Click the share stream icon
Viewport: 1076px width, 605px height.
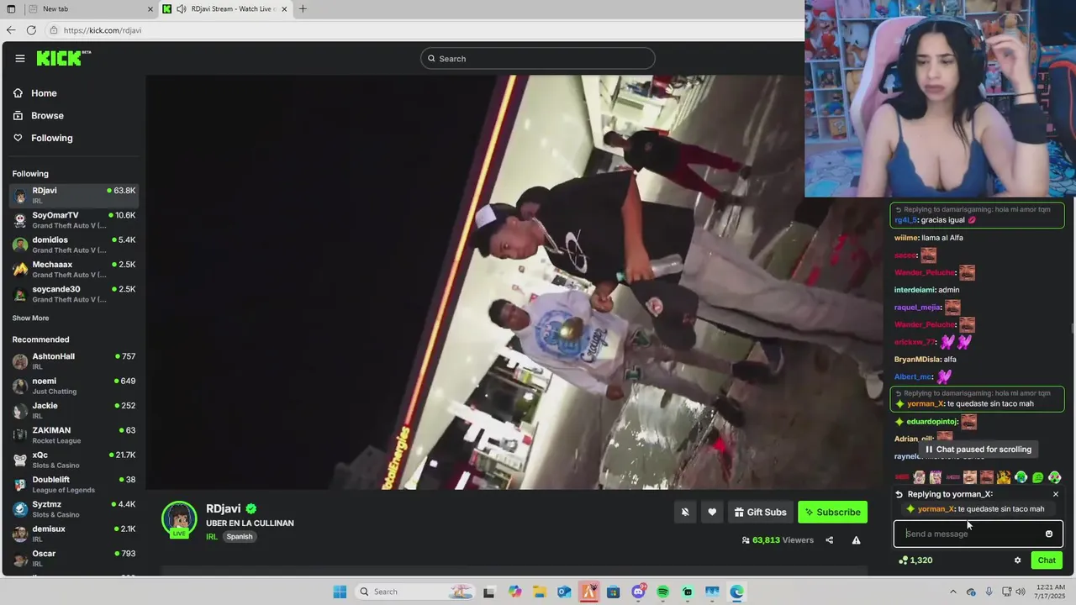tap(830, 540)
